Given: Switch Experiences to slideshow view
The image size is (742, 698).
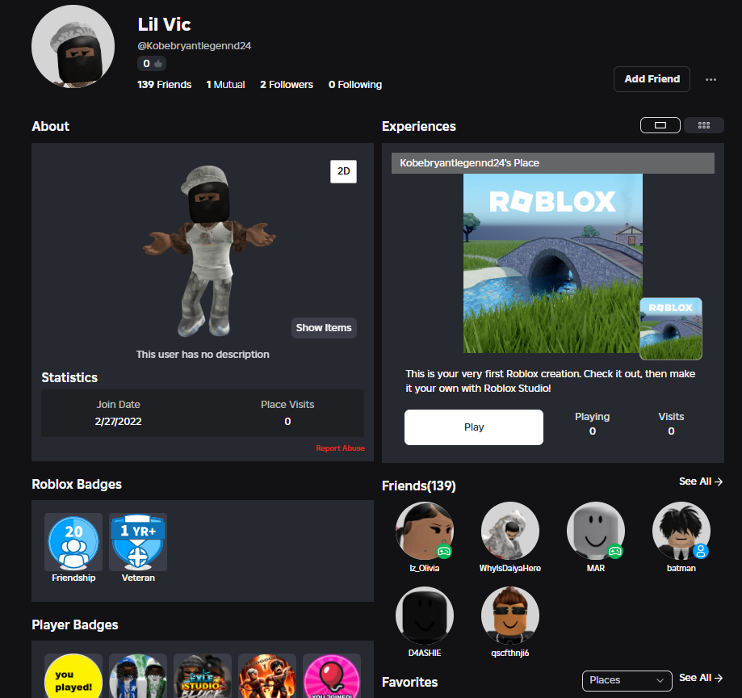Looking at the screenshot, I should pyautogui.click(x=660, y=125).
